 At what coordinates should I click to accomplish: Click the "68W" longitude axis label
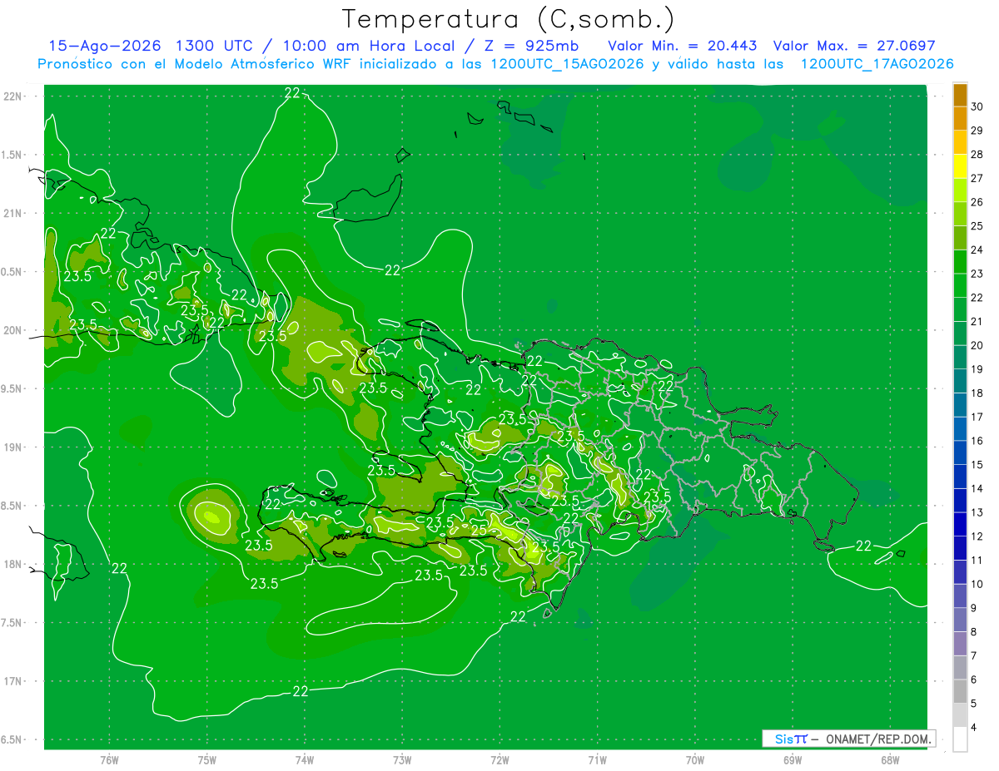889,760
